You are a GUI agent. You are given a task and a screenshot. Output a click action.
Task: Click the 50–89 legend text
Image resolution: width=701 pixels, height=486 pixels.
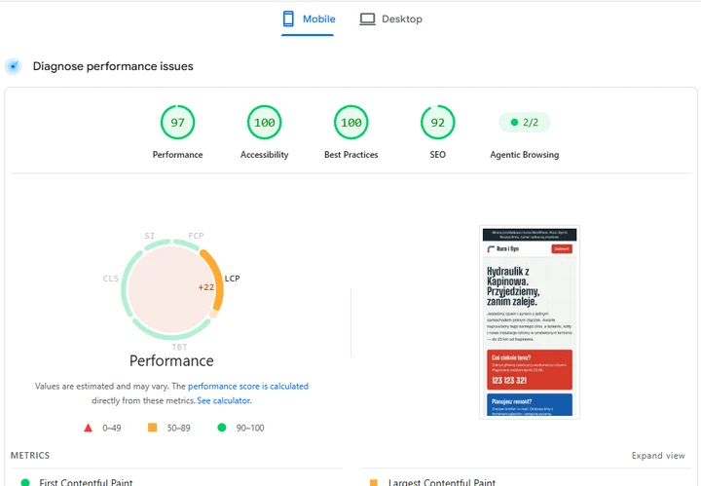point(178,428)
